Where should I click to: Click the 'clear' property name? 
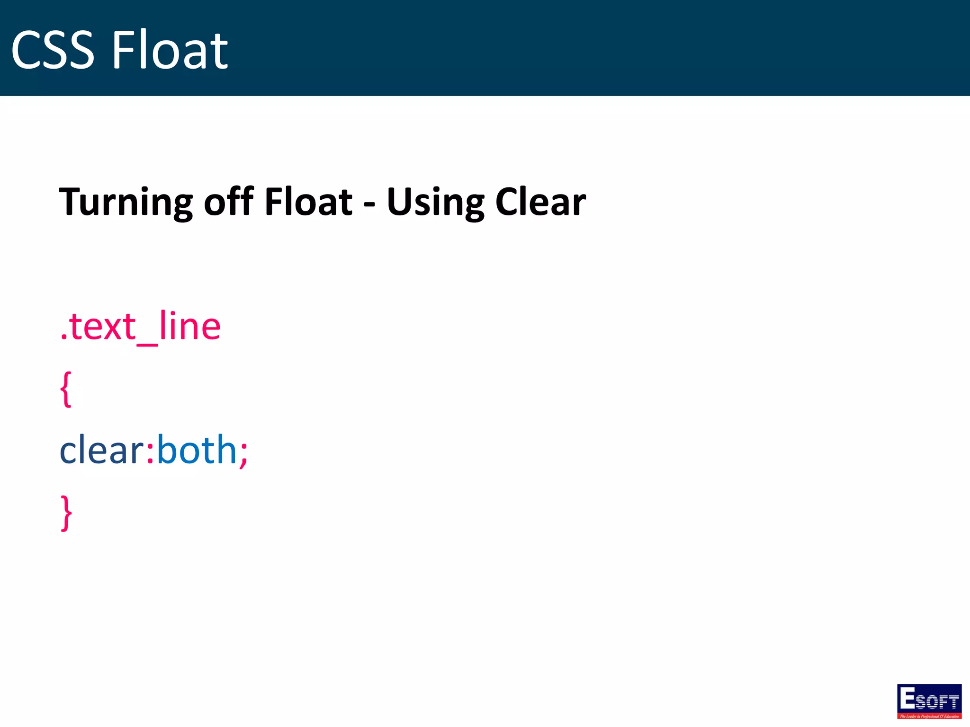tap(102, 450)
